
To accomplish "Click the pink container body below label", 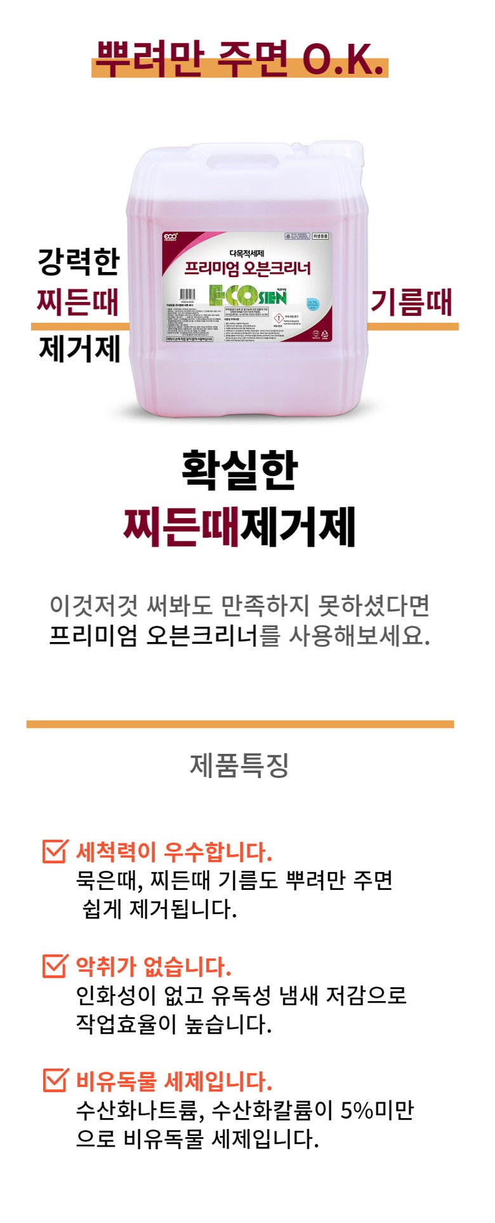I will (x=247, y=375).
